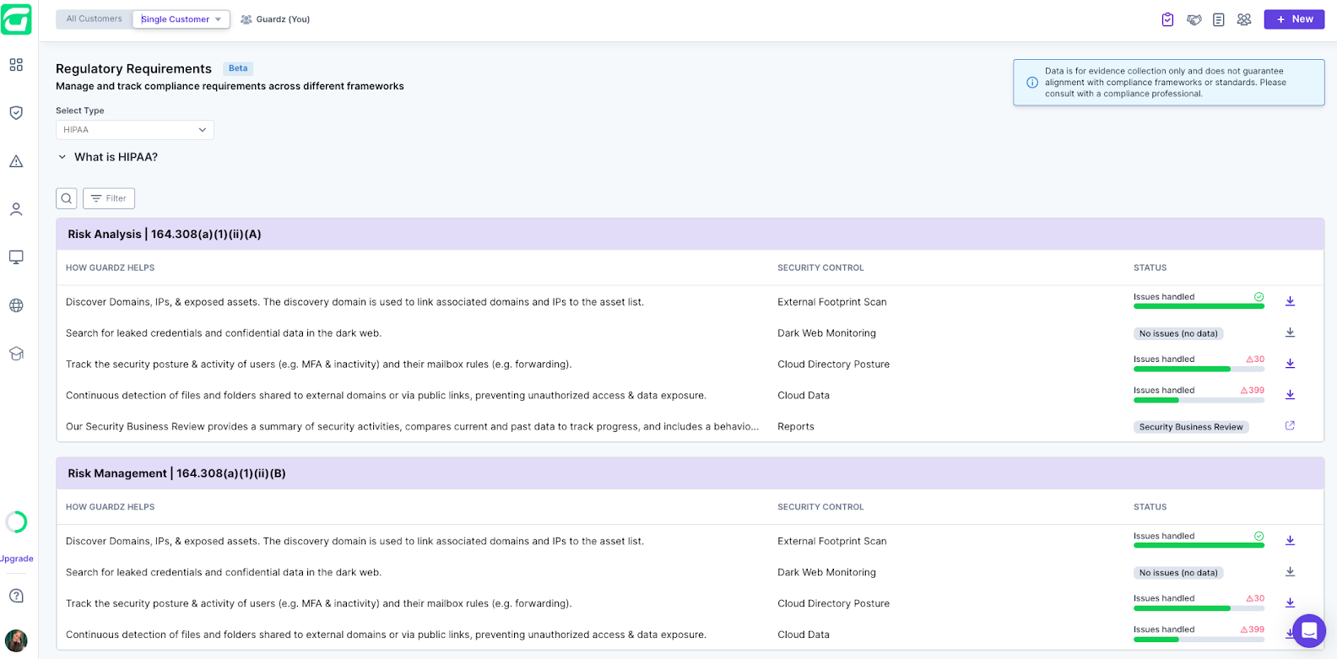Image resolution: width=1337 pixels, height=659 pixels.
Task: Click the circular progress ring above Upgrade
Action: [x=16, y=522]
